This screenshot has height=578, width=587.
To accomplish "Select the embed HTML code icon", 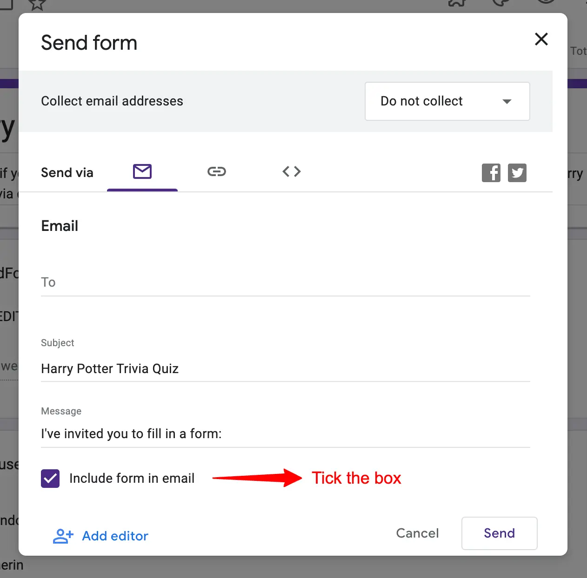I will [291, 171].
